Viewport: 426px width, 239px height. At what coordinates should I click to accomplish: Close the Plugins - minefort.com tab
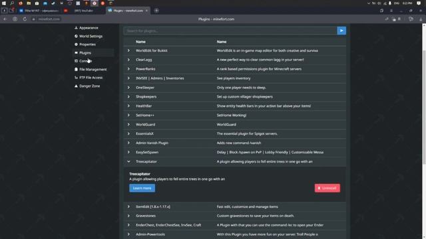(146, 11)
